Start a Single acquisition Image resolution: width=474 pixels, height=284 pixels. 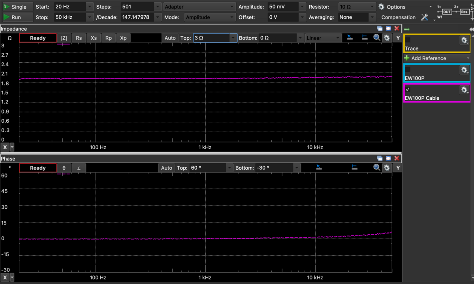(17, 7)
